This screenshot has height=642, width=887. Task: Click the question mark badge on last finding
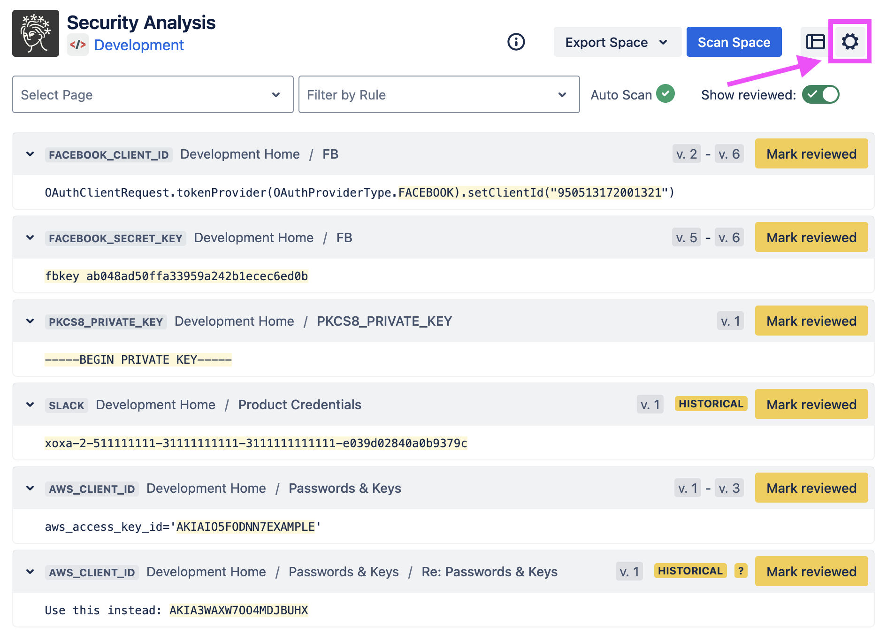pyautogui.click(x=741, y=571)
